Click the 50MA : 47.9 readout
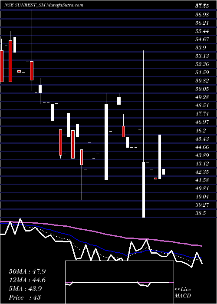 click(27, 271)
